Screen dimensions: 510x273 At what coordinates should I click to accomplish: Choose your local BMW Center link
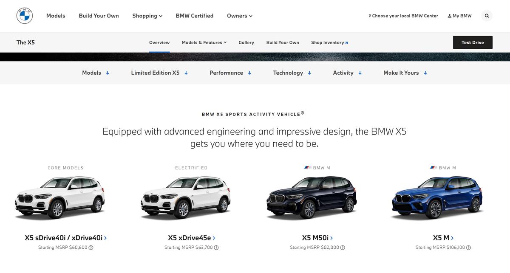[x=403, y=16]
